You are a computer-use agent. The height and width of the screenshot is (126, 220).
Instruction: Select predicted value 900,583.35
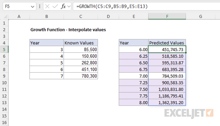[167, 83]
